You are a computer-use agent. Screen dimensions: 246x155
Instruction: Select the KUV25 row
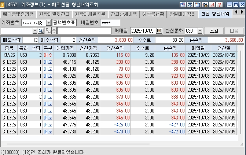(119, 55)
